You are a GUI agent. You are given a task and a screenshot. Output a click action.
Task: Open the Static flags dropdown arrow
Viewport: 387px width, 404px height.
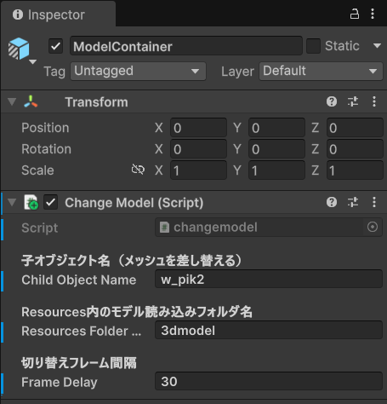[x=377, y=46]
